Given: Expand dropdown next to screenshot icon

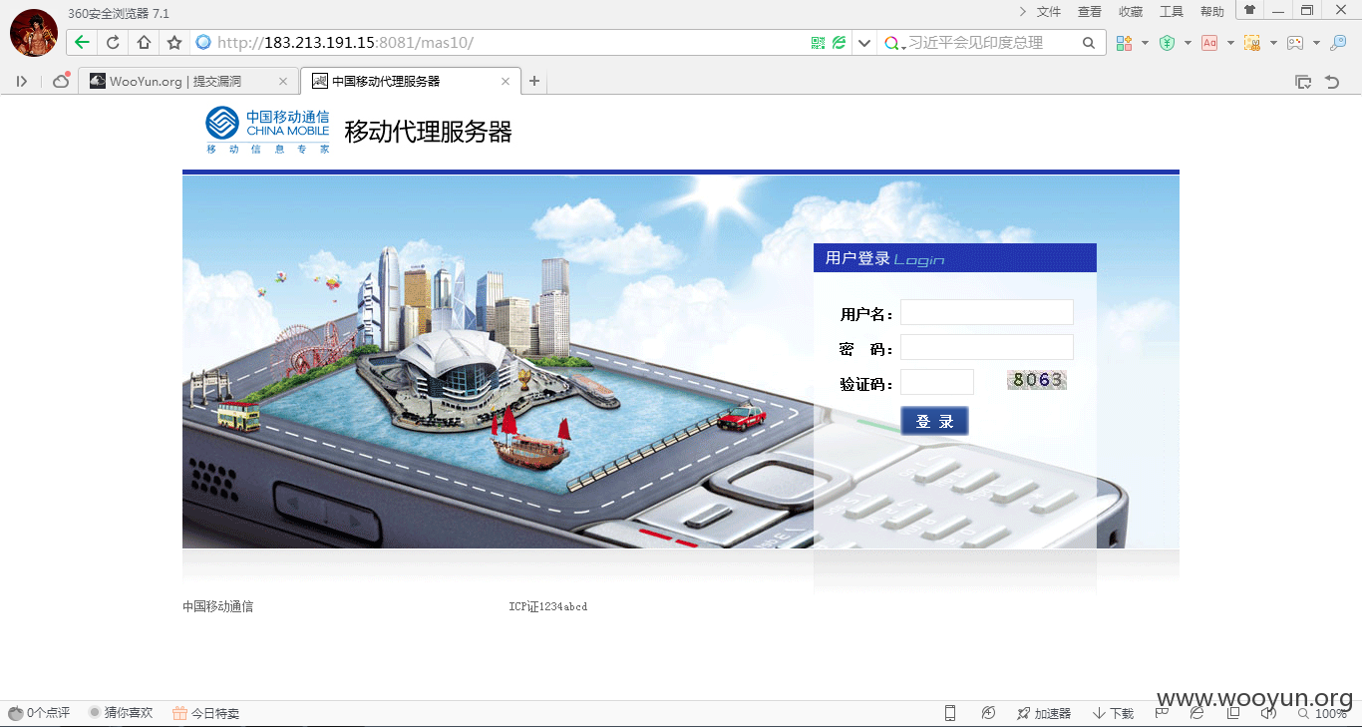Looking at the screenshot, I should click(x=1273, y=43).
